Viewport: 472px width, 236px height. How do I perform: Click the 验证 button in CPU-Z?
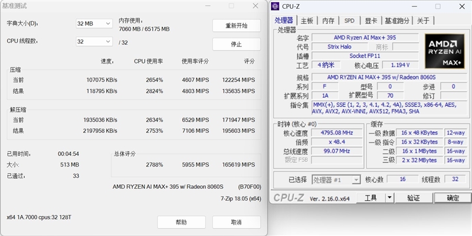pos(413,198)
